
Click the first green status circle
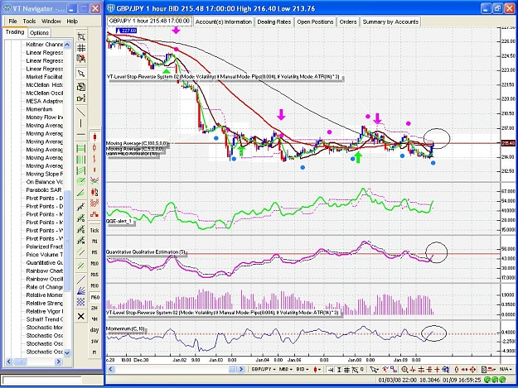point(487,380)
